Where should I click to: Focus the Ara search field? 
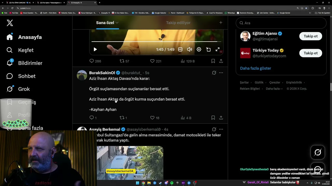(281, 23)
